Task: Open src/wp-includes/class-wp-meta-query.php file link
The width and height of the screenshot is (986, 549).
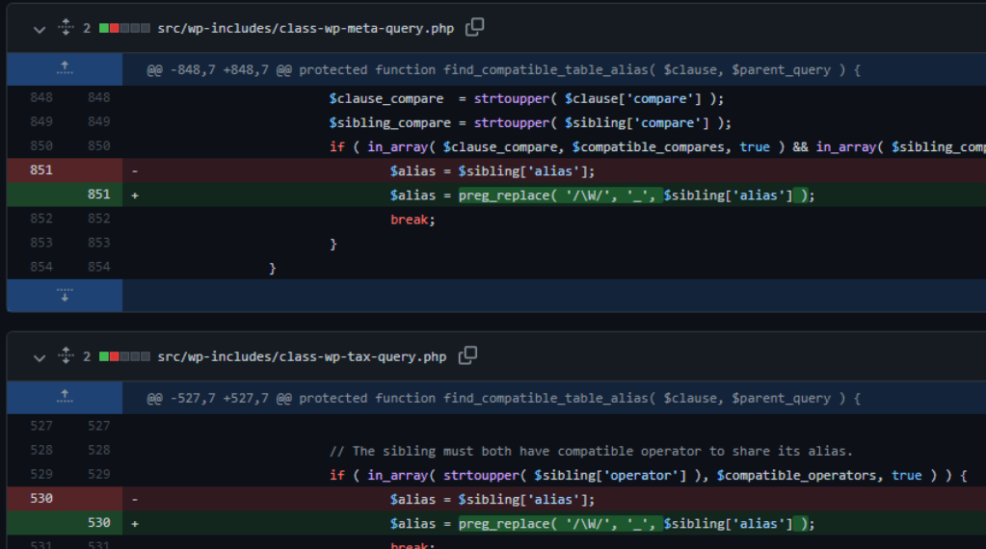Action: 306,28
